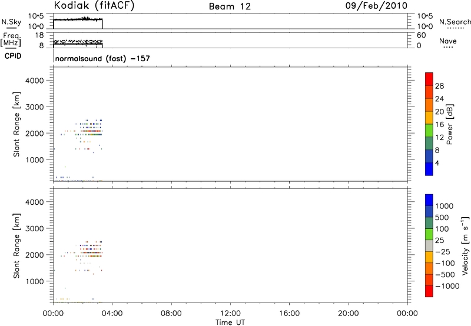Click the "12:00" time tick label
The height and width of the screenshot is (326, 471).
tap(230, 314)
